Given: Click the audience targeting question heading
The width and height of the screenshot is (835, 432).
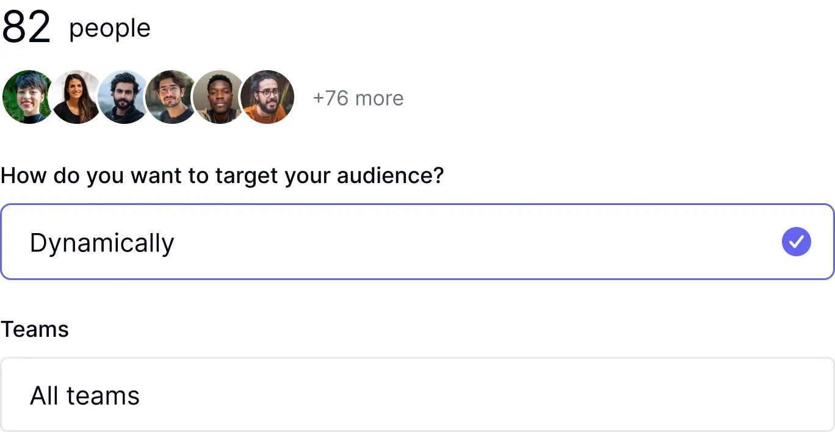Looking at the screenshot, I should click(x=222, y=176).
